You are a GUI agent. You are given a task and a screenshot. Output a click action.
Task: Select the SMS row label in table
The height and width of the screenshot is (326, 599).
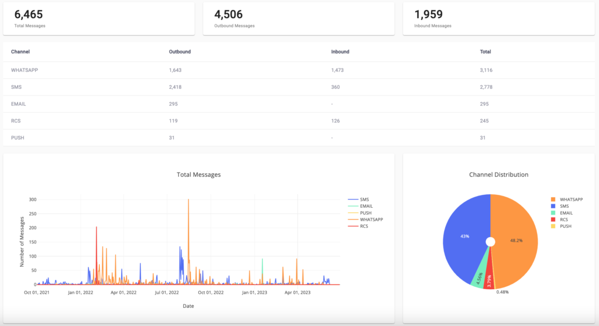coord(16,87)
